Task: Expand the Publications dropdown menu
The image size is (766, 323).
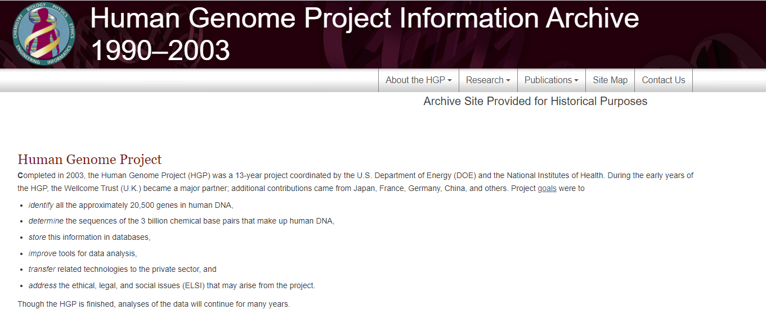Action: point(548,80)
